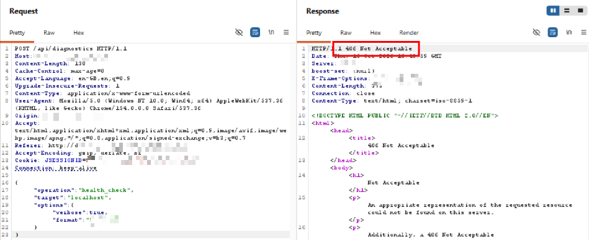Click the 'Connection: keep-alive' request header
589x240 pixels.
click(x=56, y=168)
